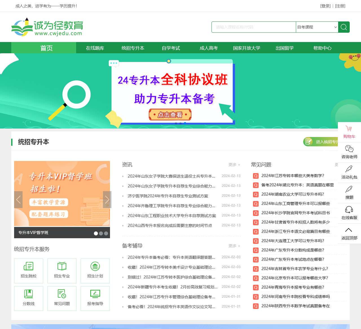Open the 购物车 shopping cart icon
Viewport: 361px width, 329px height.
tap(349, 129)
